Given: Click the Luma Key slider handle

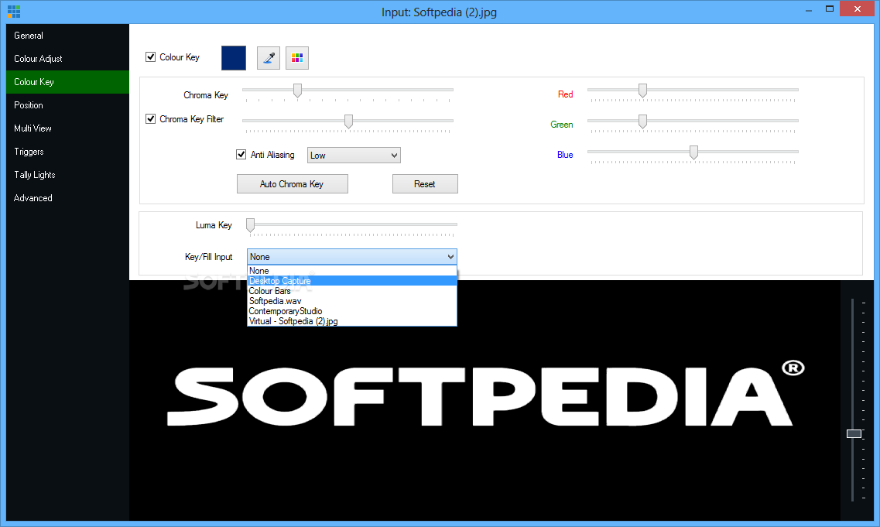Looking at the screenshot, I should (x=250, y=225).
